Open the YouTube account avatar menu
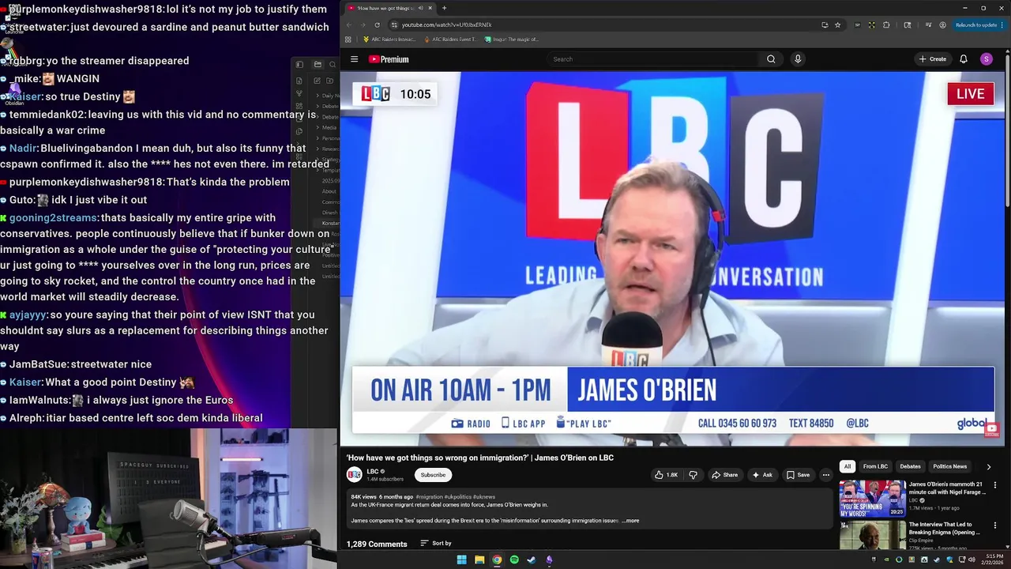Screen dimensions: 1011x569 (986, 59)
